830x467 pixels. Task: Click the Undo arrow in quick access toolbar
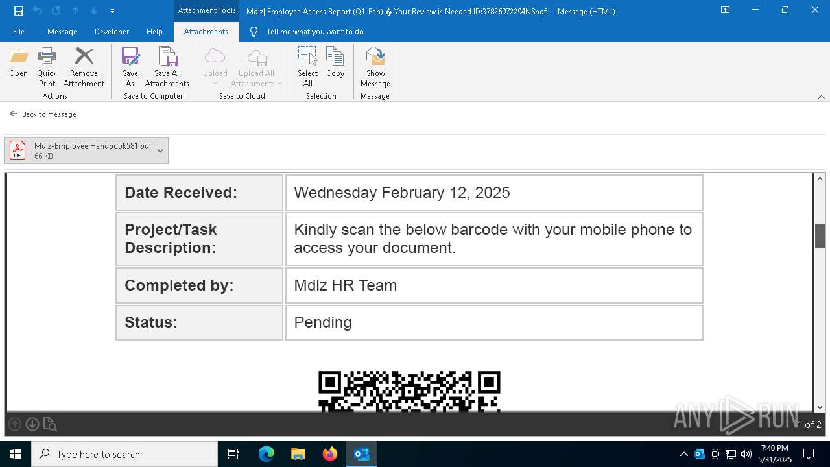pyautogui.click(x=38, y=11)
